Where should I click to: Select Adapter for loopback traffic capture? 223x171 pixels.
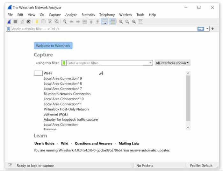(71, 119)
